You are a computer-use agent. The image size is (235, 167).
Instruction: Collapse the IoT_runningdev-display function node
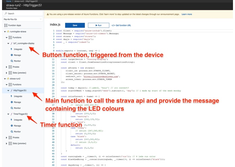click(x=8, y=43)
